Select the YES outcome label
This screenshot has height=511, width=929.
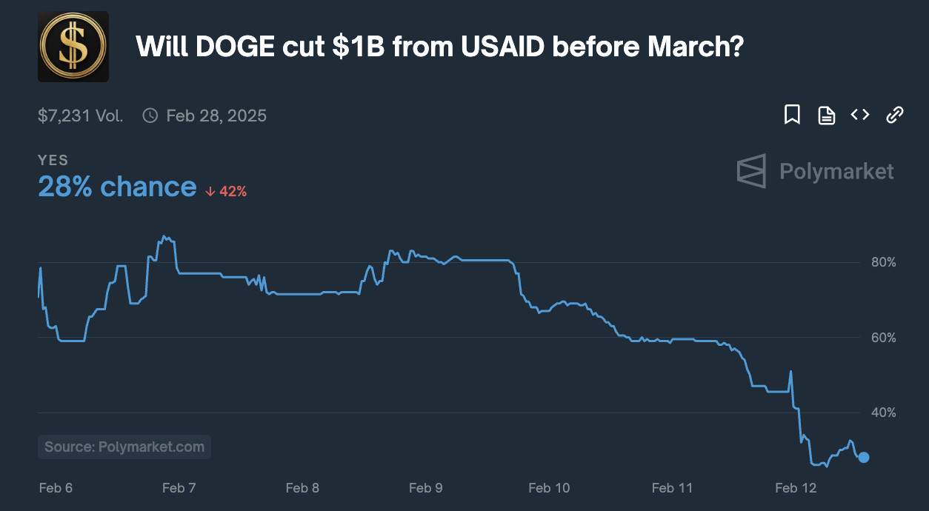[53, 160]
